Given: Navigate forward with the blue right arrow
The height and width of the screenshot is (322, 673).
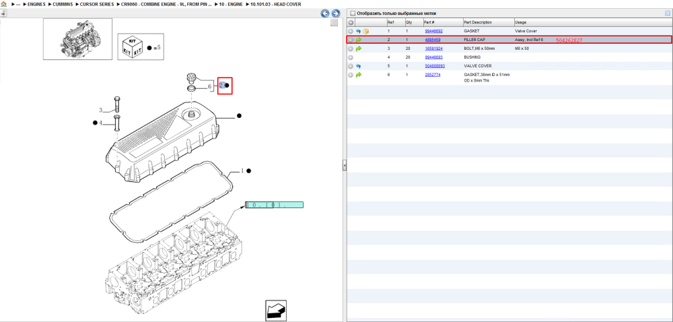Looking at the screenshot, I should [x=336, y=13].
